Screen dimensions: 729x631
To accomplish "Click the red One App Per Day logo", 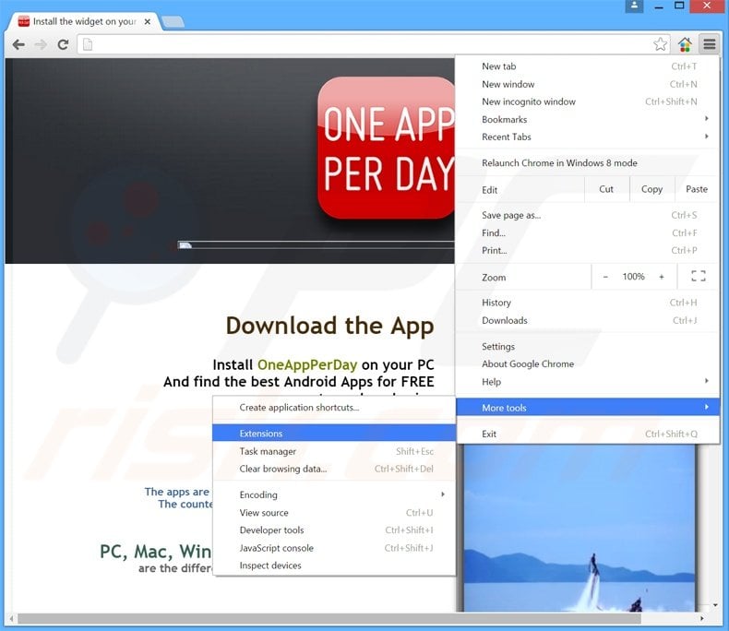I will 386,148.
